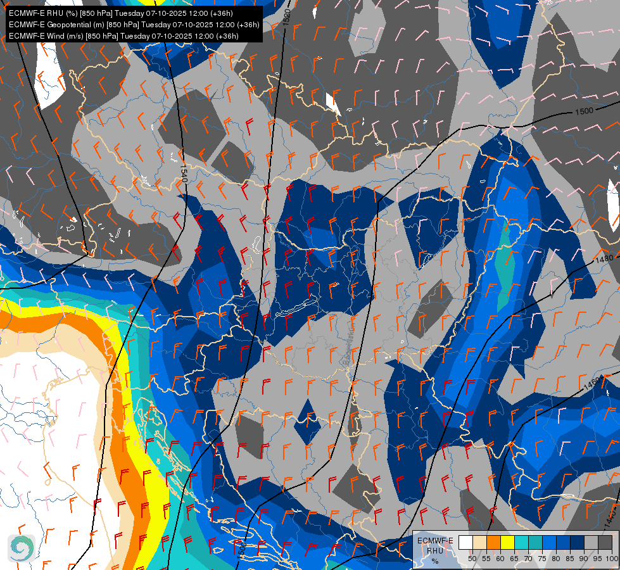Pick the teal 70–75% legend swatch
The height and width of the screenshot is (570, 620).
pos(535,542)
